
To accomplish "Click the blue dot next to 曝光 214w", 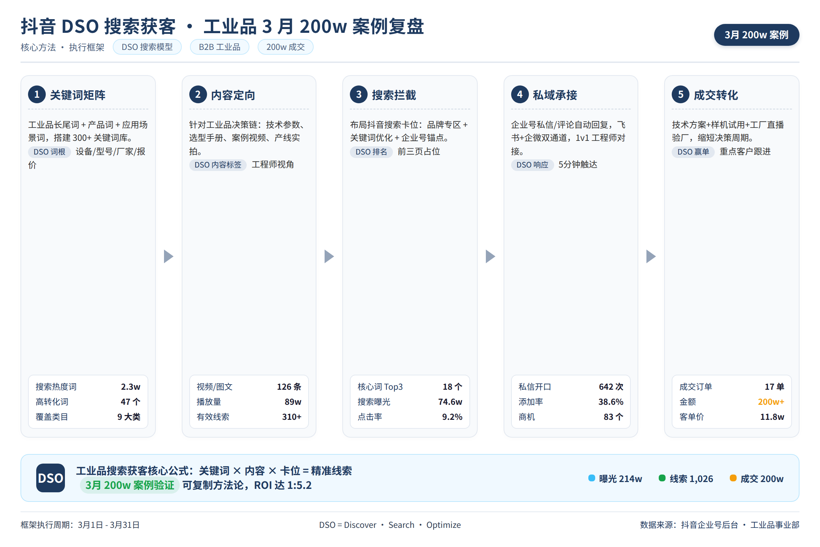I will pos(592,478).
